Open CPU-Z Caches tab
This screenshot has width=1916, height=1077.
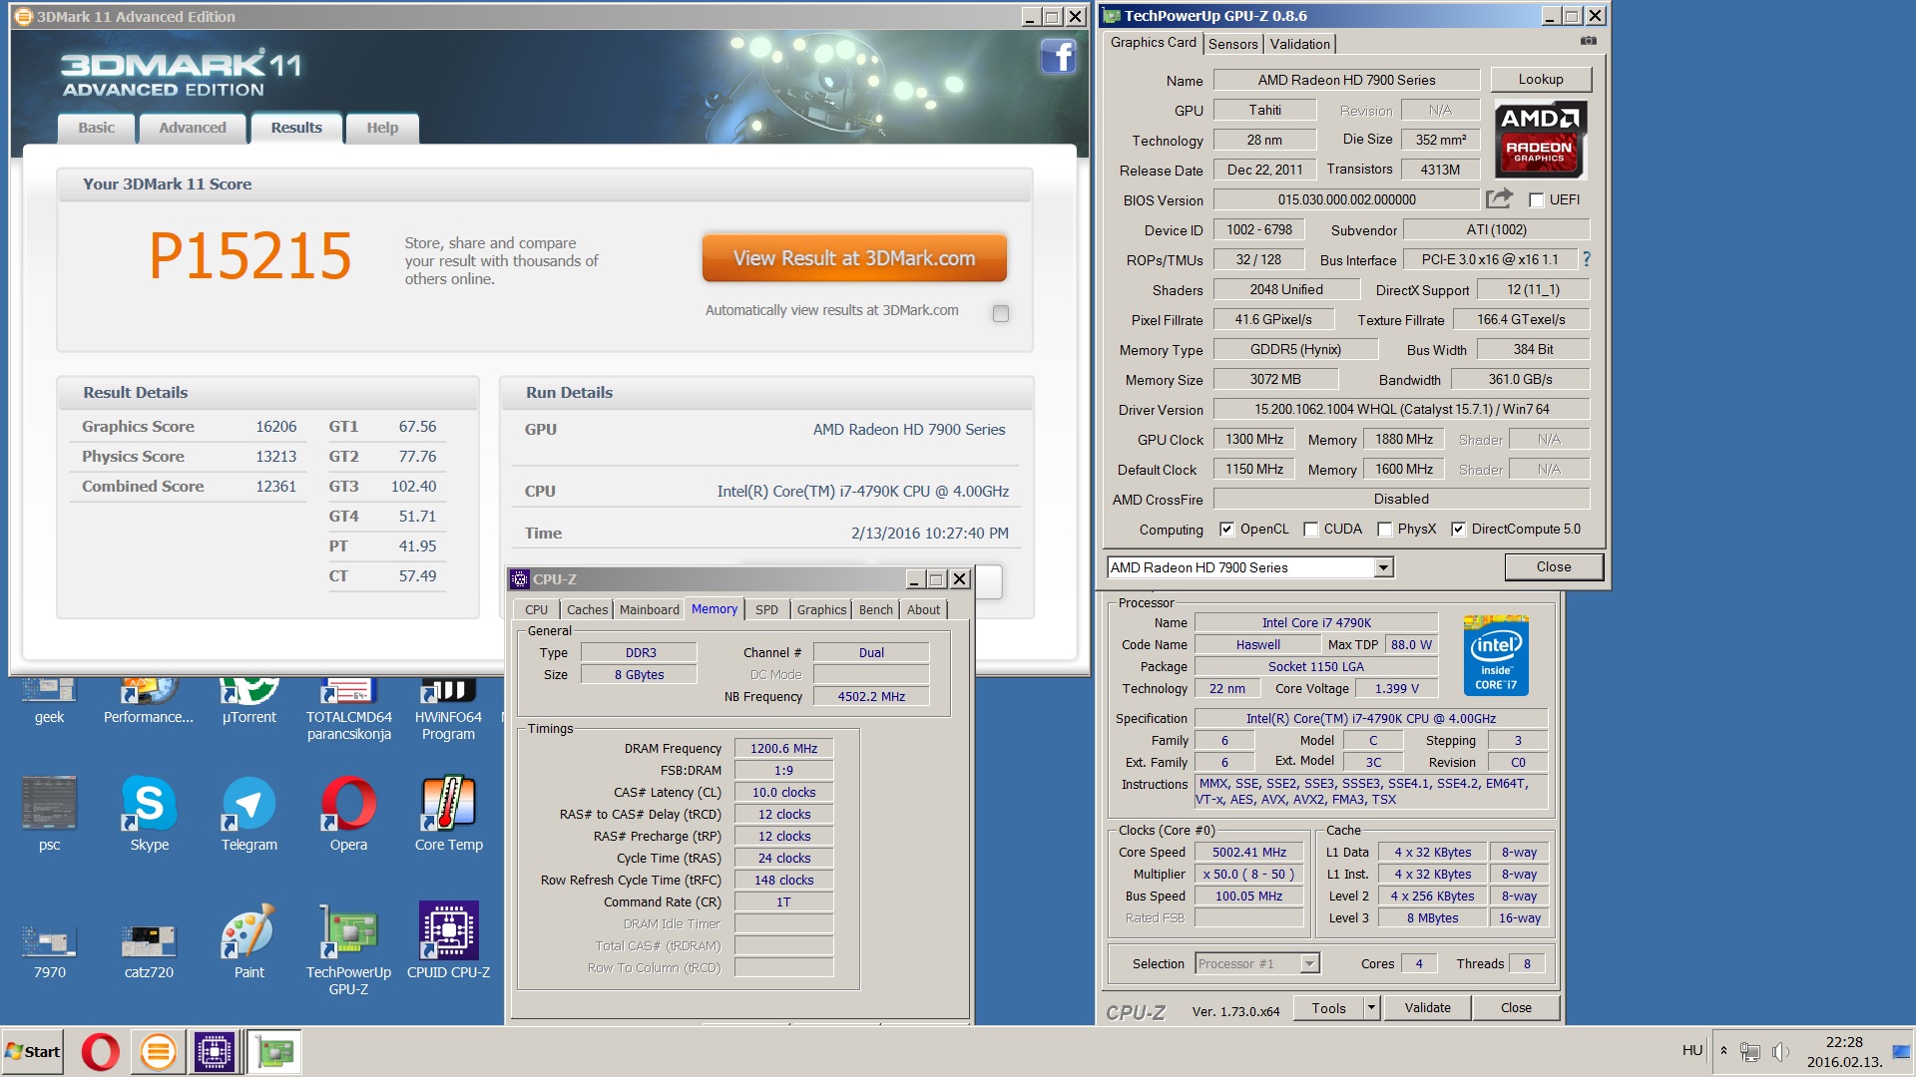[x=587, y=609]
